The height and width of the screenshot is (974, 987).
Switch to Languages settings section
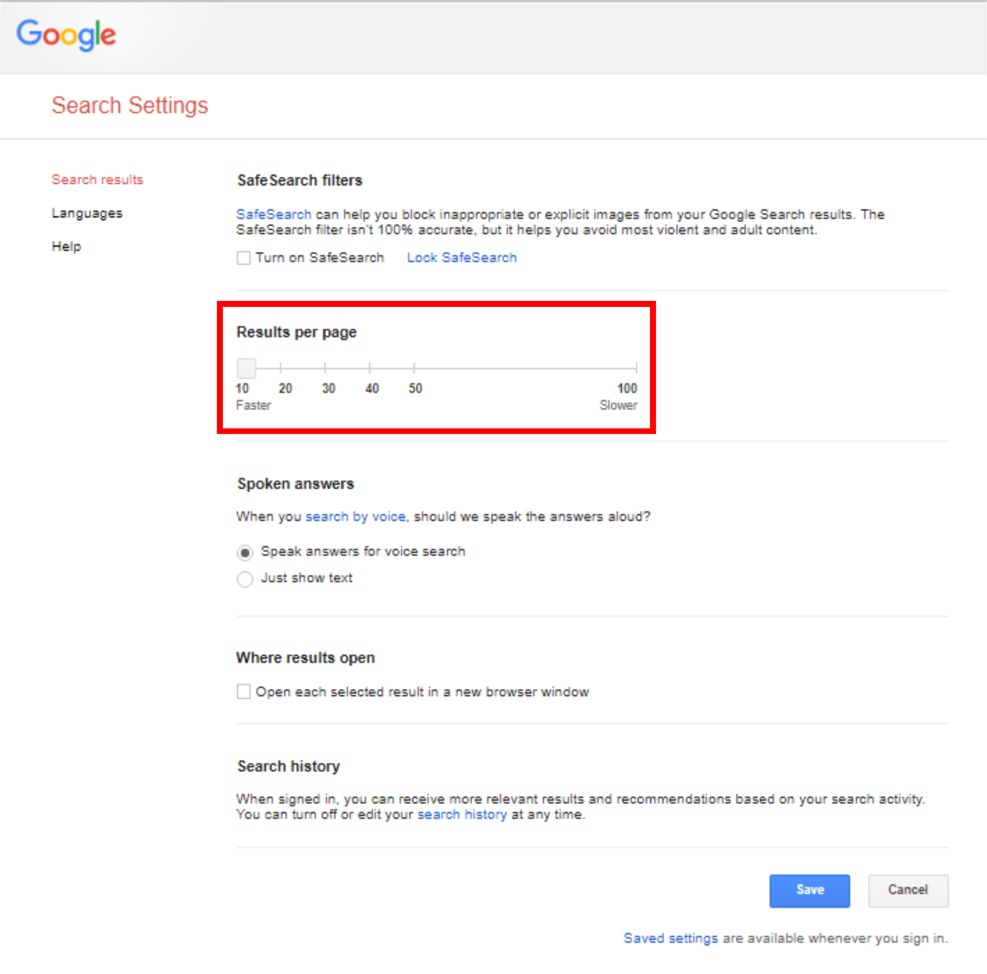pos(87,213)
